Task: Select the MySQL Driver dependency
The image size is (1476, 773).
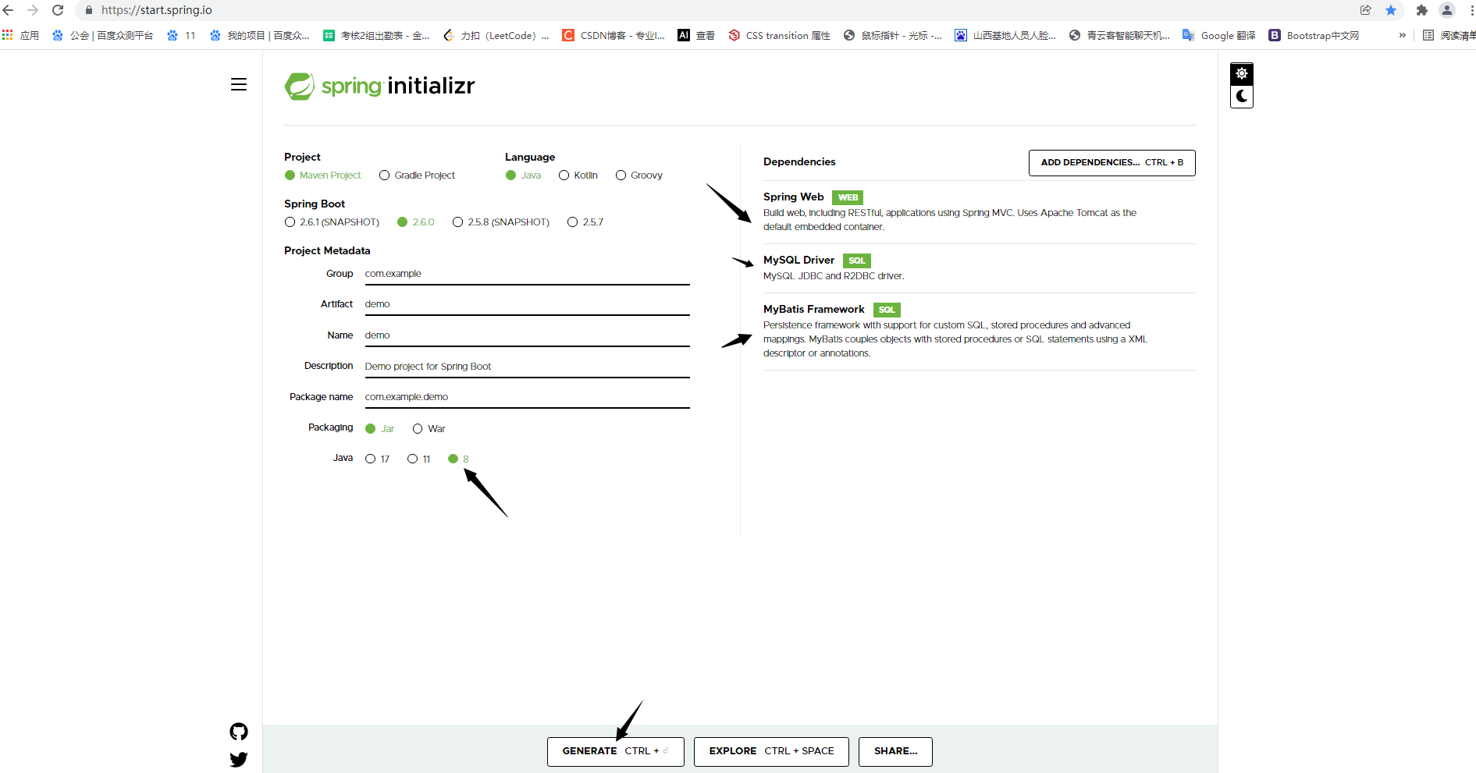Action: [x=979, y=268]
